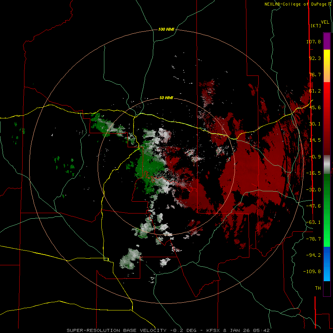
Task: Click the 76.7 legend value
Action: click(315, 74)
